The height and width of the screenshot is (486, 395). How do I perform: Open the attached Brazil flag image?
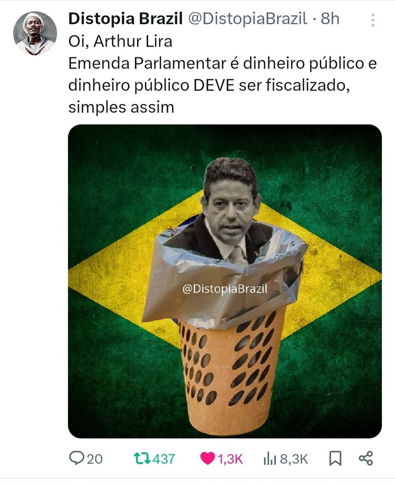(225, 281)
